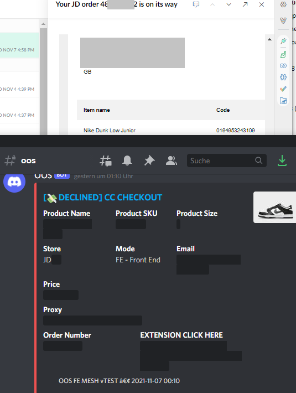Click the 'GB' country text in email
296x393 pixels.
tap(87, 72)
